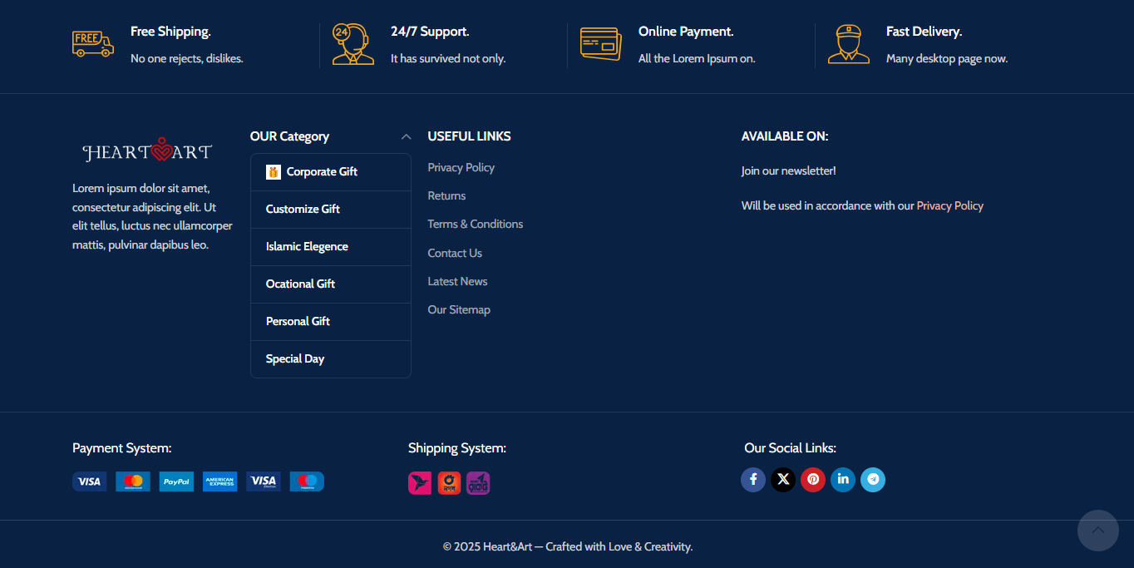
Task: Click the Free Shipping truck icon
Action: (92, 44)
